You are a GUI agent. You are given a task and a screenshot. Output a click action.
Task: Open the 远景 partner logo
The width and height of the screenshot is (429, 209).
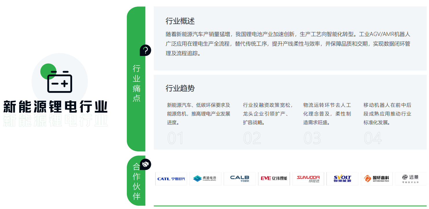(410, 179)
